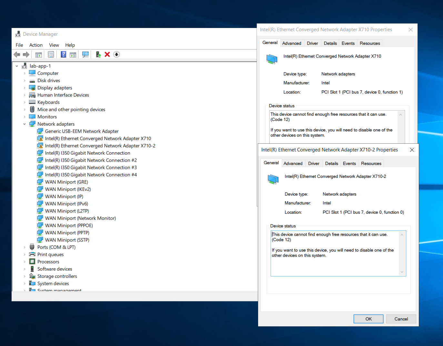Toggle Show/Hide Console Tree toolbar icon
Screen dimensions: 443x346
click(39, 54)
